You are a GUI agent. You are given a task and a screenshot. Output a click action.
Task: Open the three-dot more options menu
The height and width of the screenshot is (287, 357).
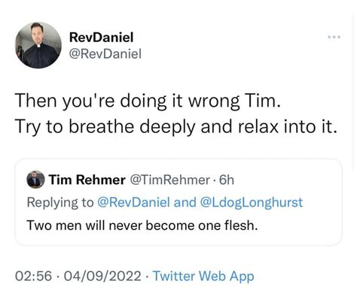click(x=334, y=37)
